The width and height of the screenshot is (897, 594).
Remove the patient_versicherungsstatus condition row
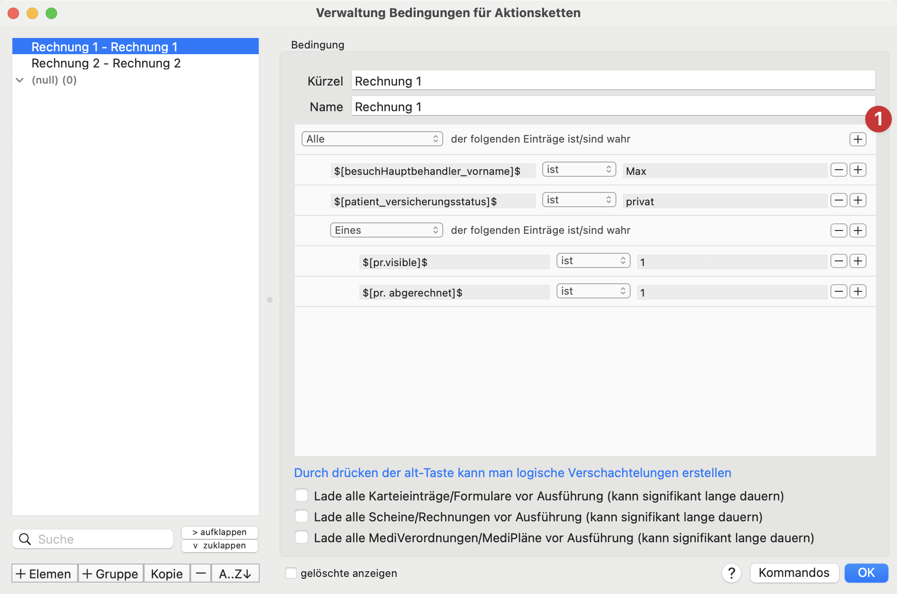pyautogui.click(x=838, y=200)
